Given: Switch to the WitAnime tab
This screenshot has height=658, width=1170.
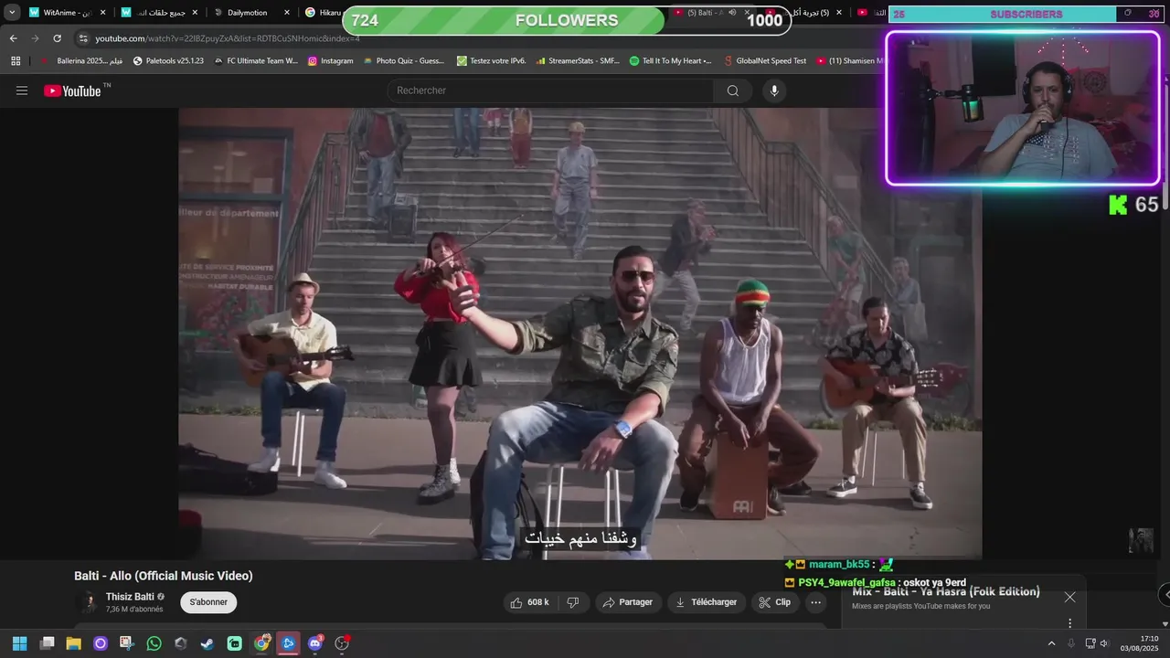Looking at the screenshot, I should [67, 13].
